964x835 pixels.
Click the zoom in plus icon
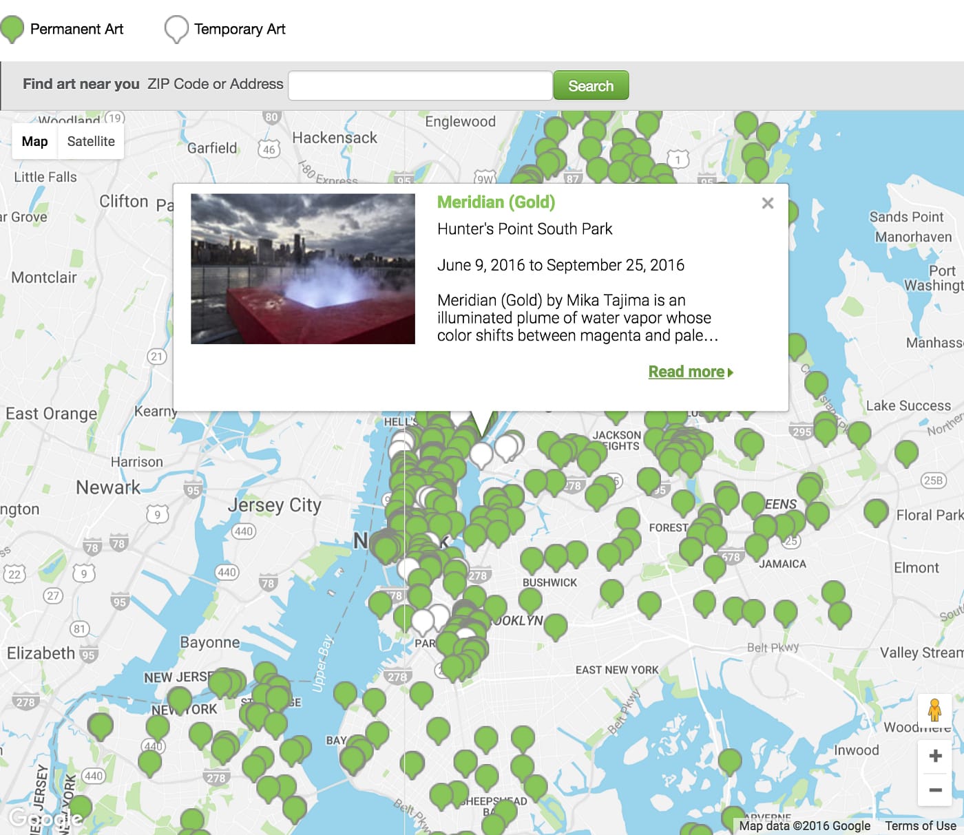point(935,754)
